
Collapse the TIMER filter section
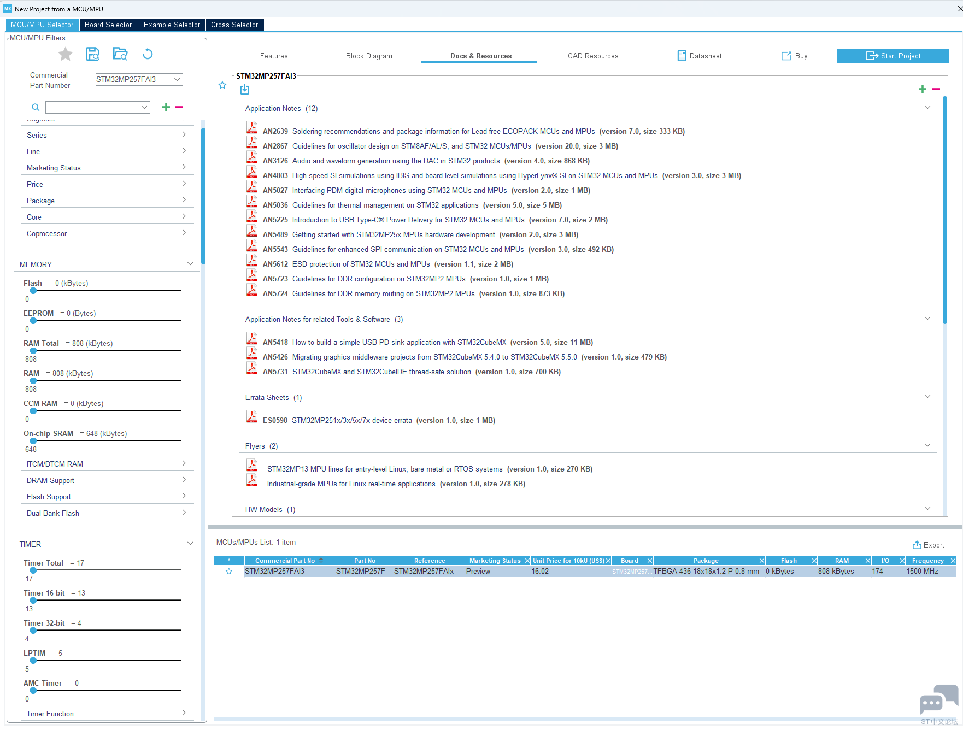tap(190, 544)
